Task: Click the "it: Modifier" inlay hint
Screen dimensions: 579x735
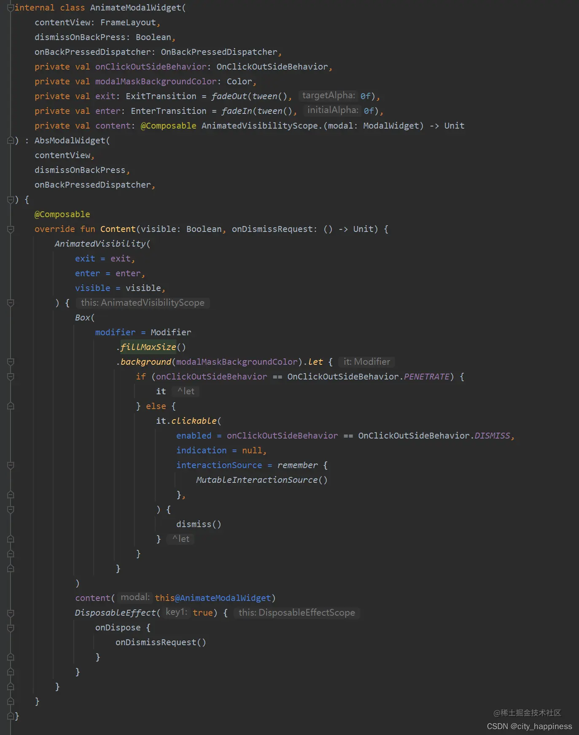Action: tap(366, 362)
